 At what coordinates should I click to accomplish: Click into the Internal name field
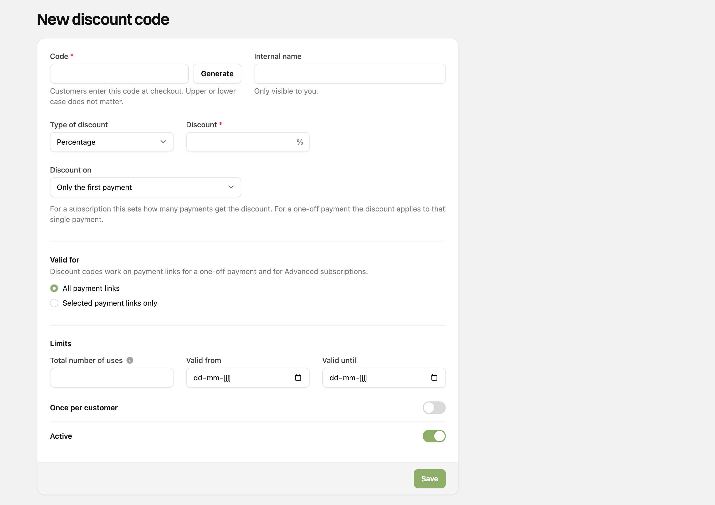(x=350, y=74)
